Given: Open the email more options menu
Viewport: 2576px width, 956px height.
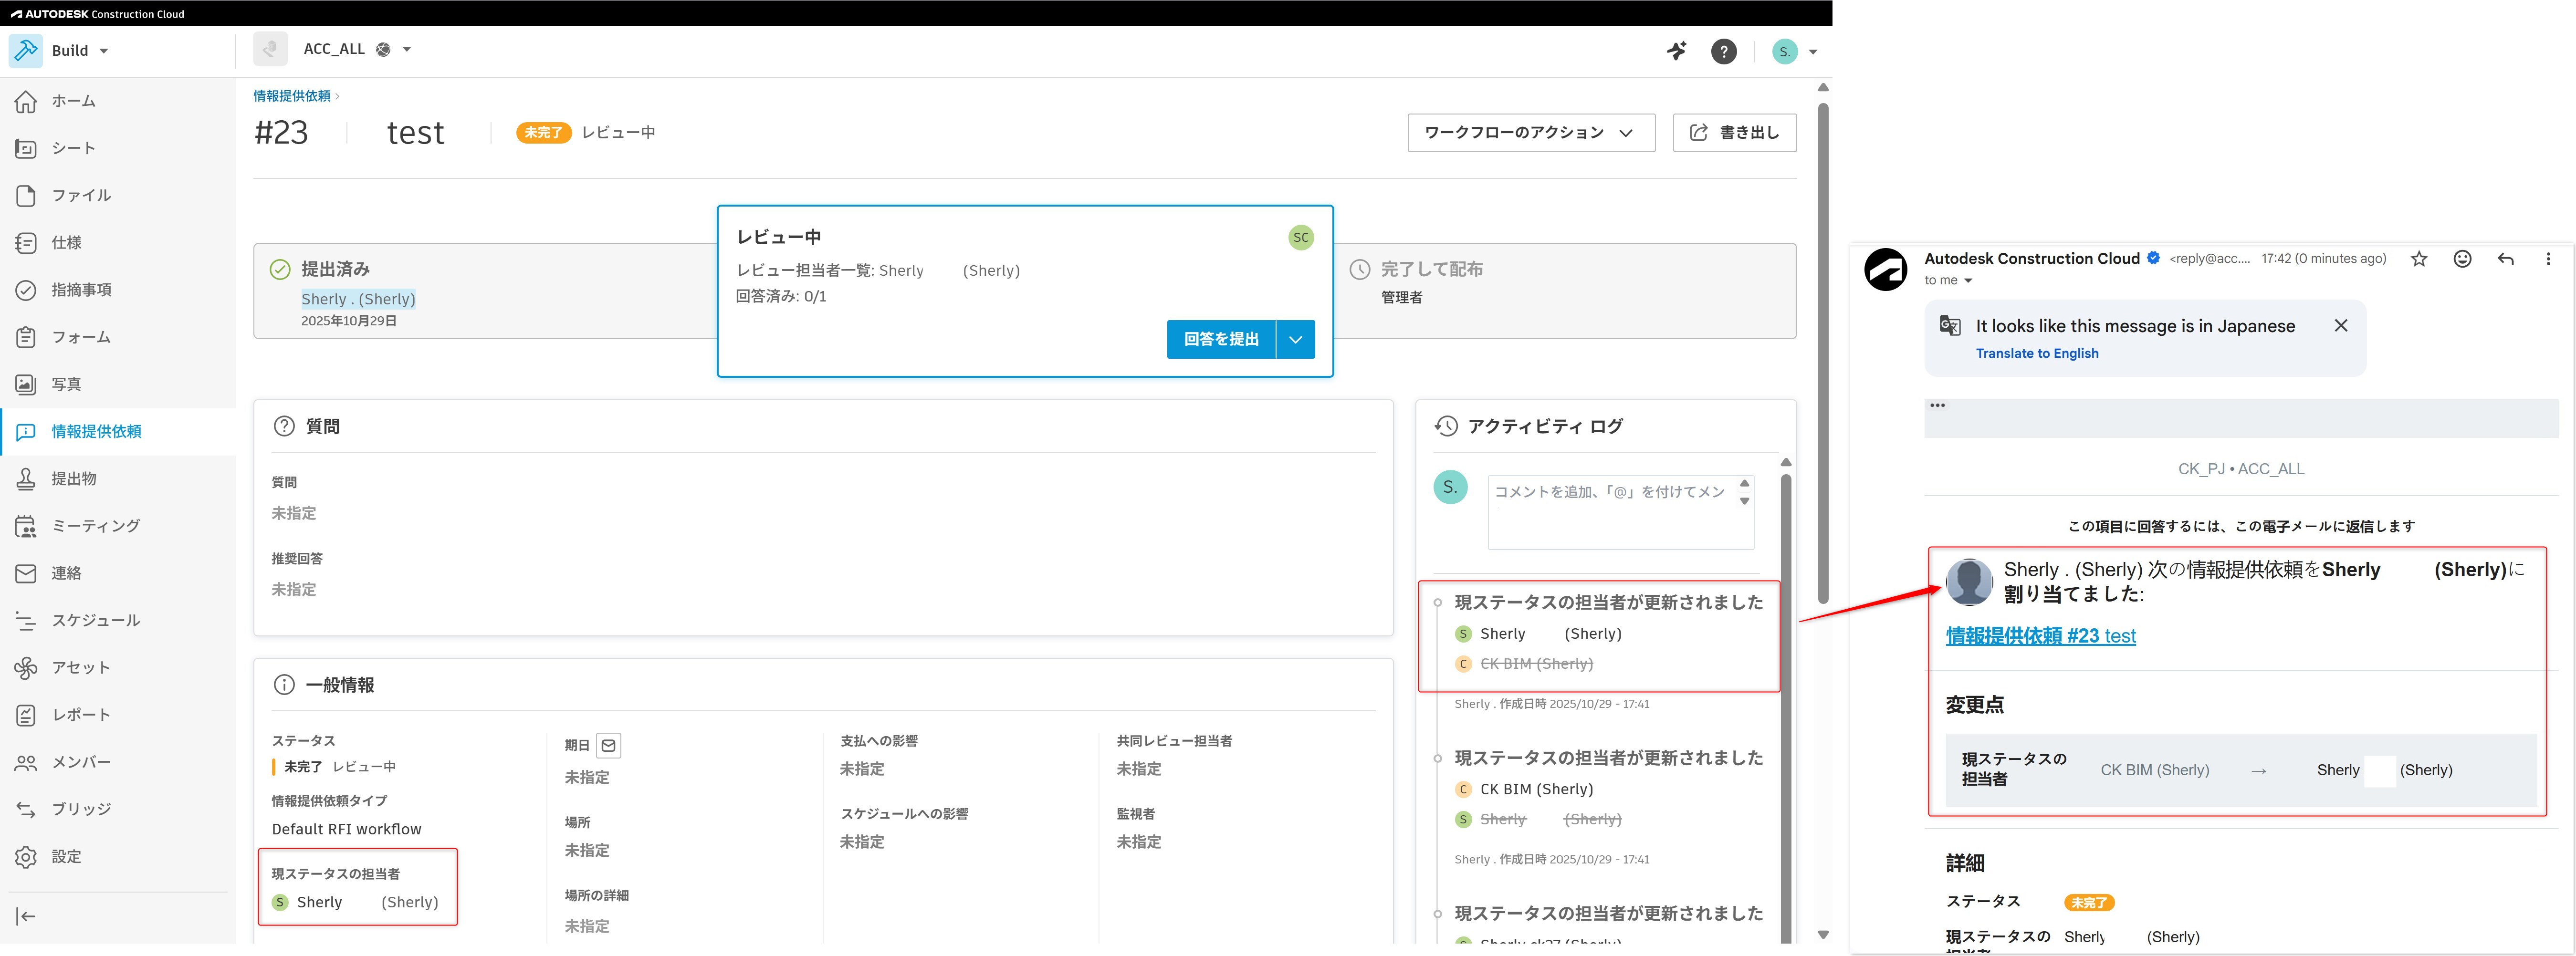Looking at the screenshot, I should click(2547, 259).
